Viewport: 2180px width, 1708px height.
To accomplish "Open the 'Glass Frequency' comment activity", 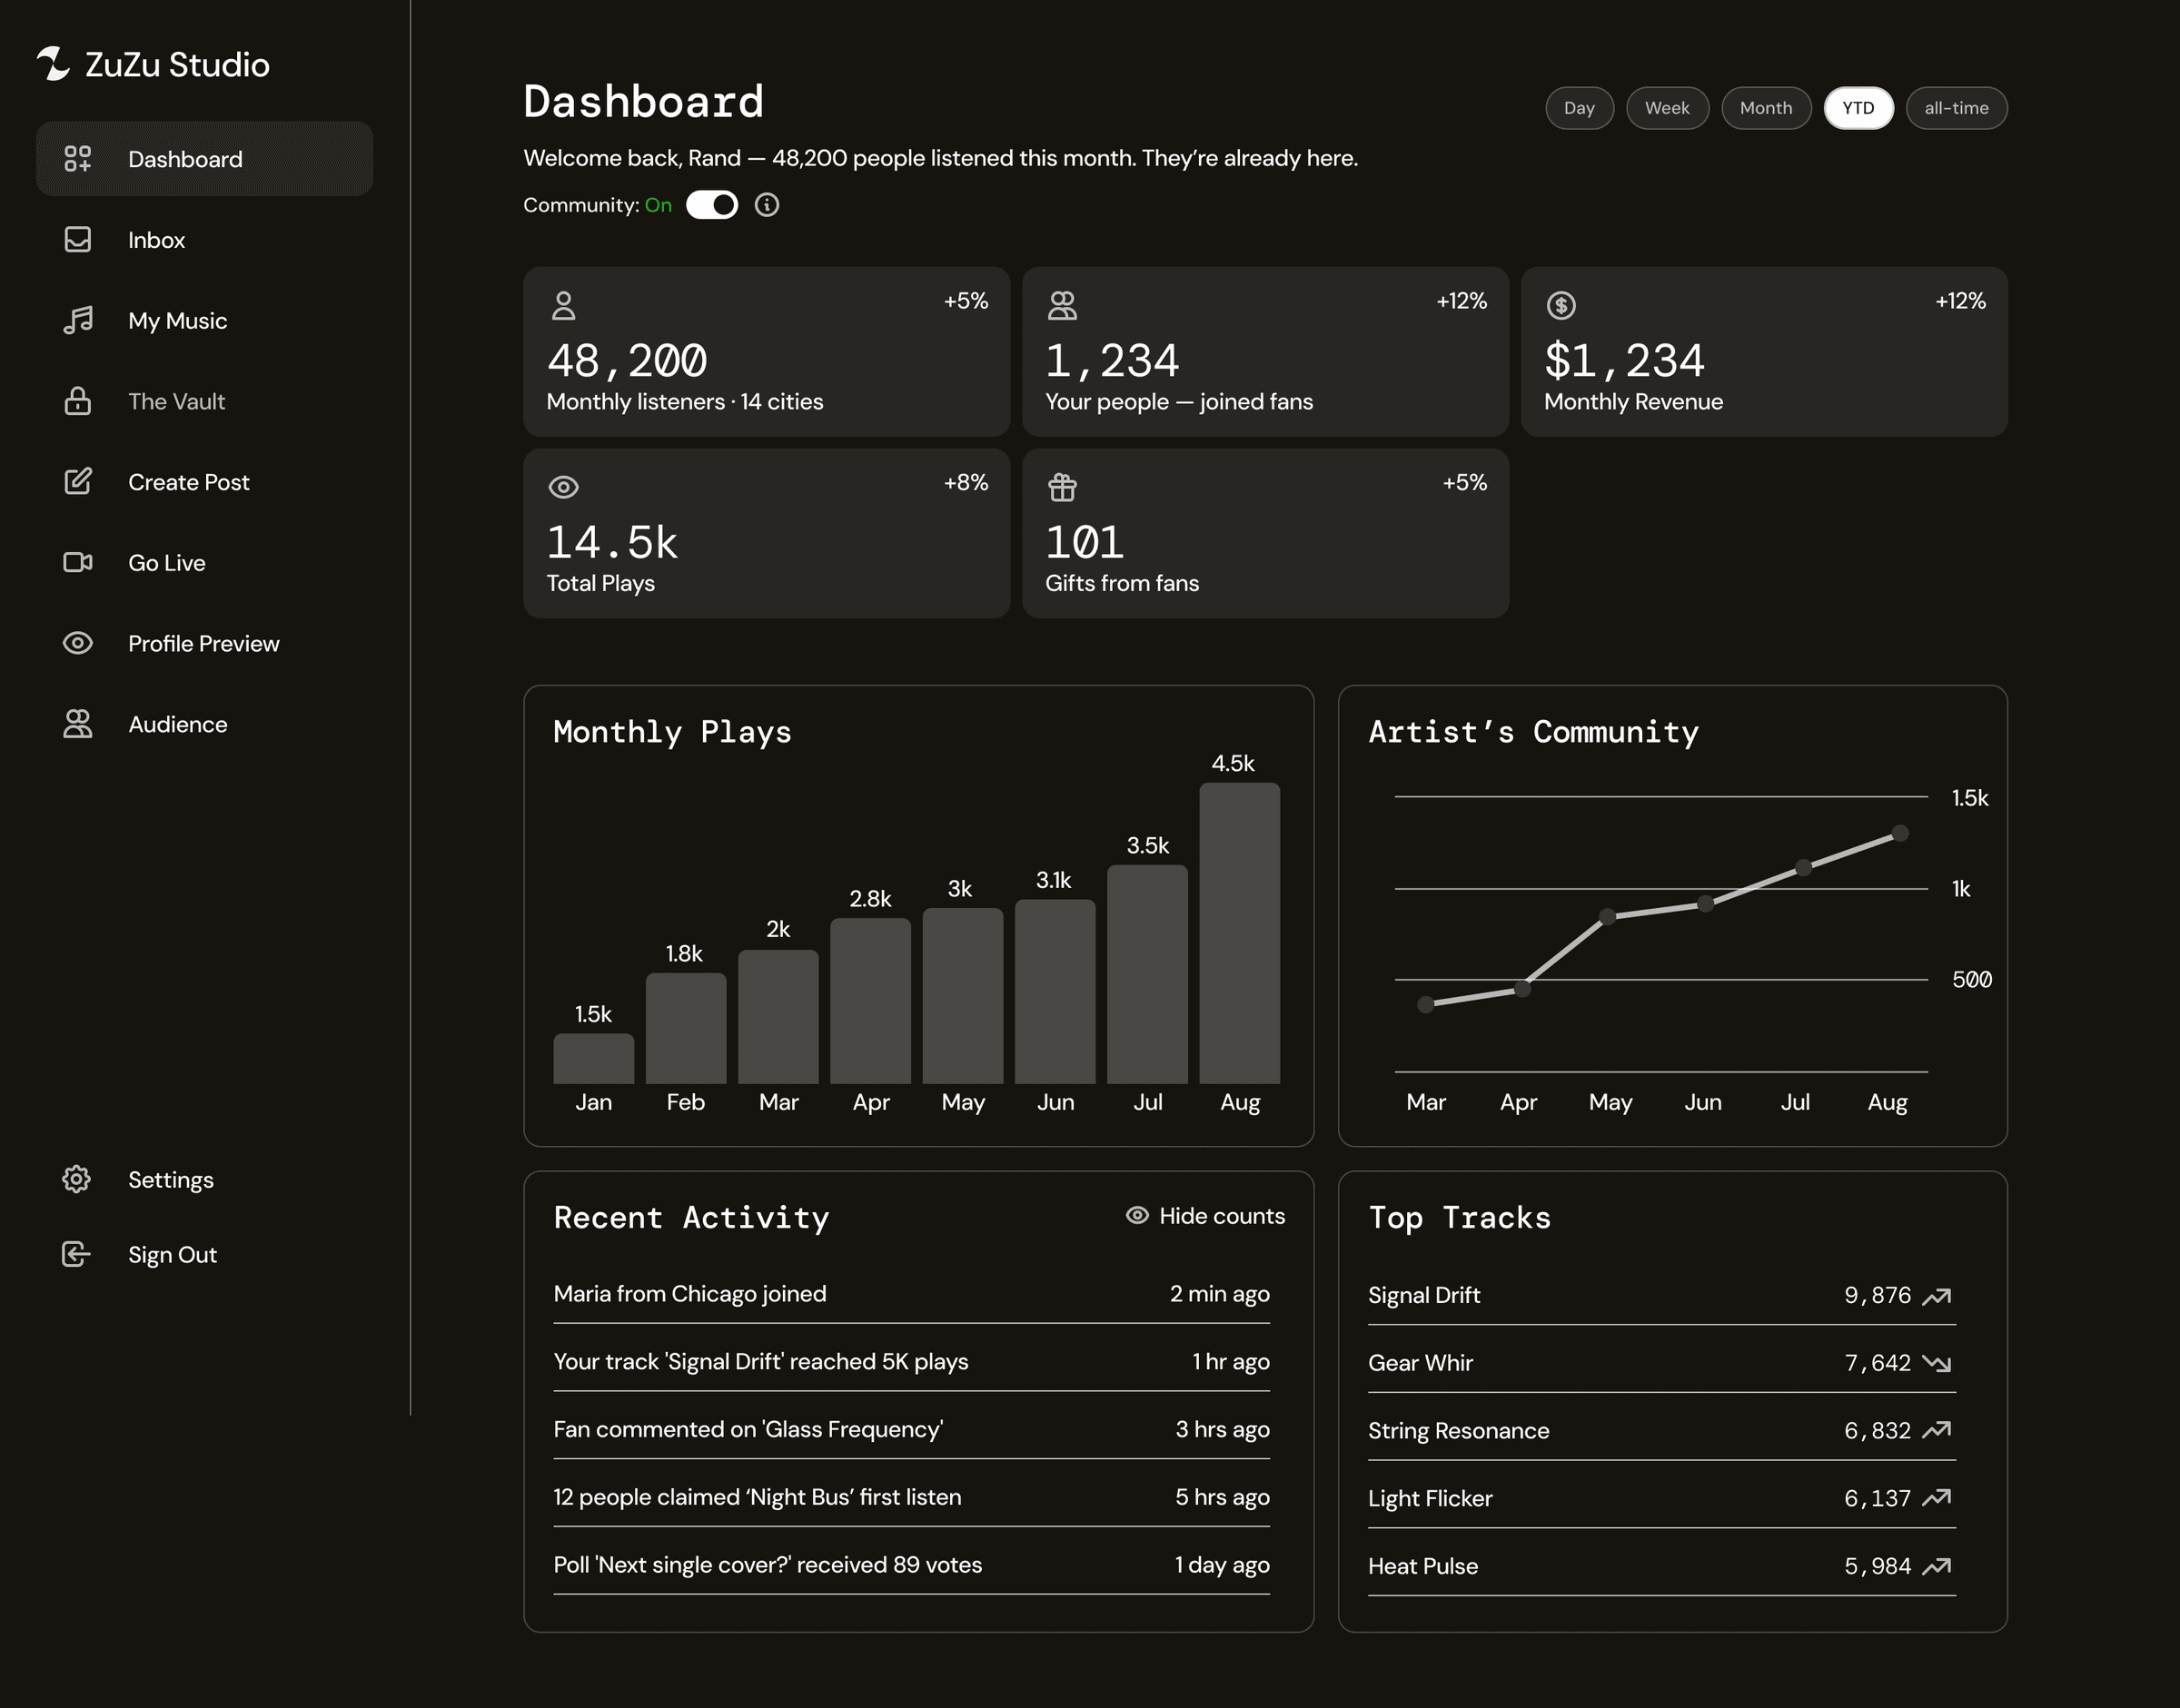I will pos(911,1430).
